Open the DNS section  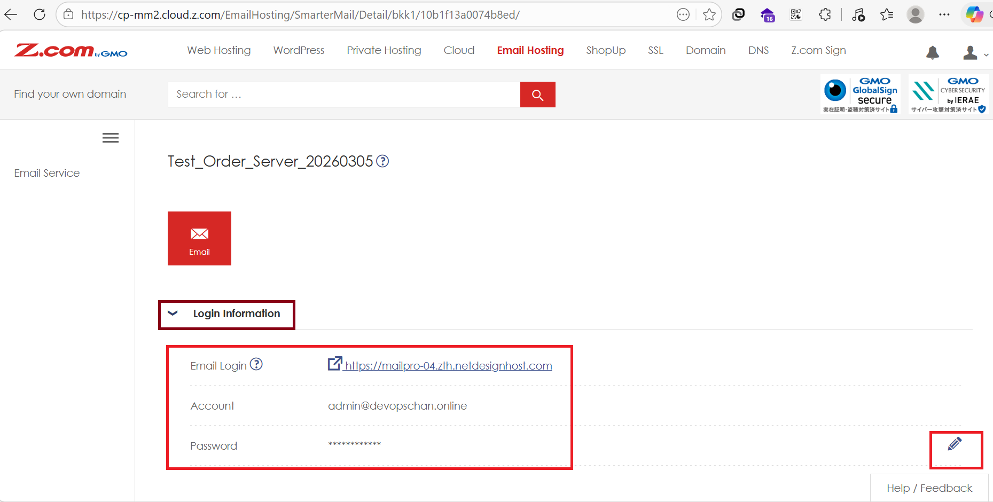[759, 50]
